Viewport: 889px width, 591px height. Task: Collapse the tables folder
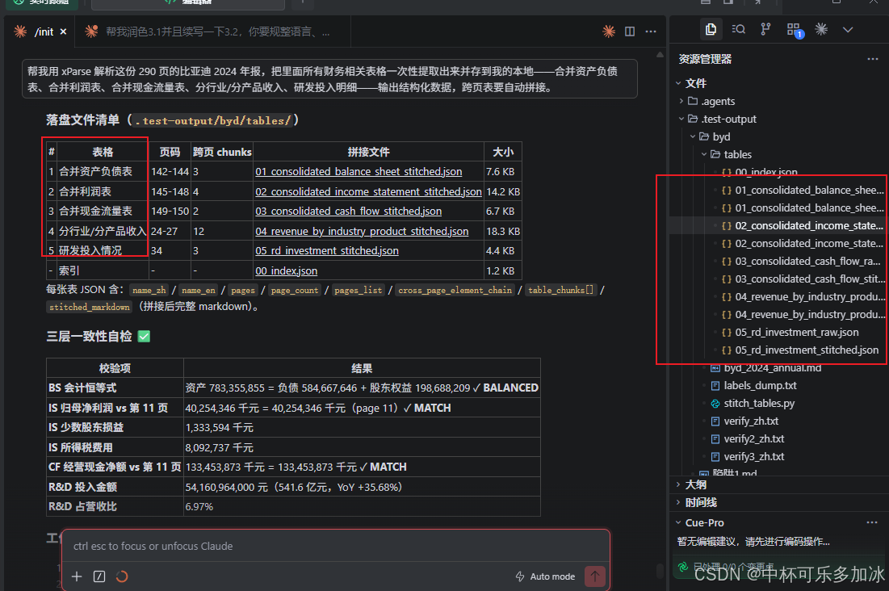704,154
